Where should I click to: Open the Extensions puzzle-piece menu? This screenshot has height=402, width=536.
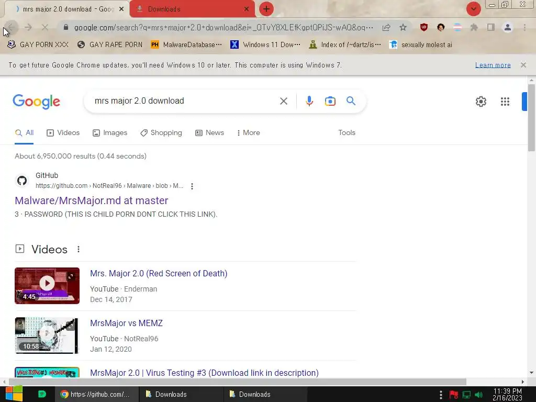pos(474,27)
